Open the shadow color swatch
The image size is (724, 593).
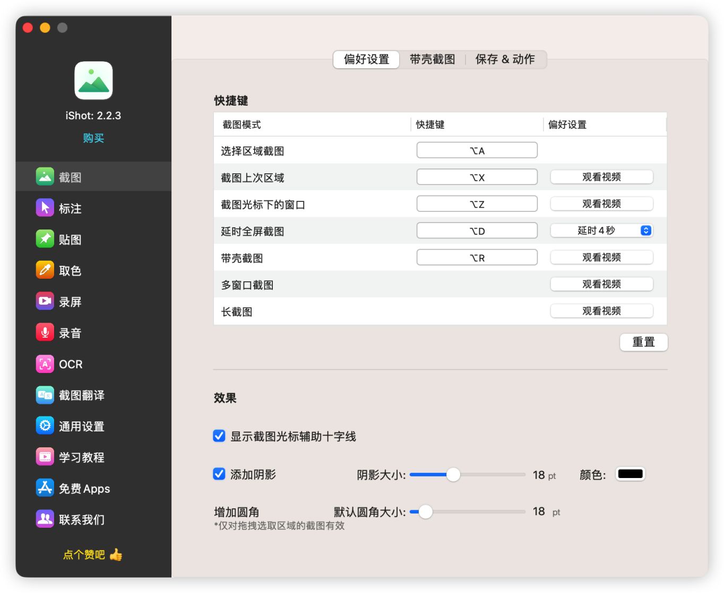pos(630,473)
